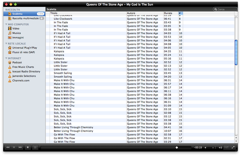Screen dimensions: 241x156
Task: Select Smooth Sailing track lasting 03:45
Action: [x=140, y=73]
